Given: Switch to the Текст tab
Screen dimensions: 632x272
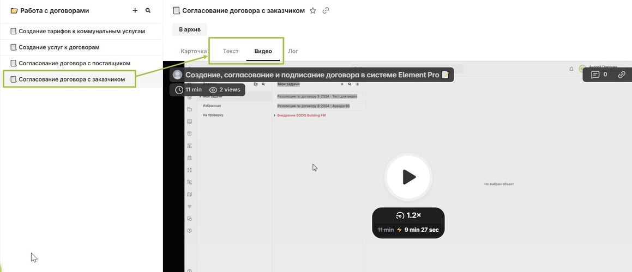Looking at the screenshot, I should (231, 51).
